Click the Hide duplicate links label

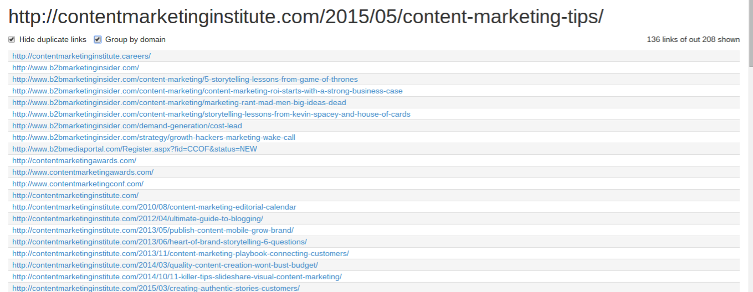click(x=53, y=39)
